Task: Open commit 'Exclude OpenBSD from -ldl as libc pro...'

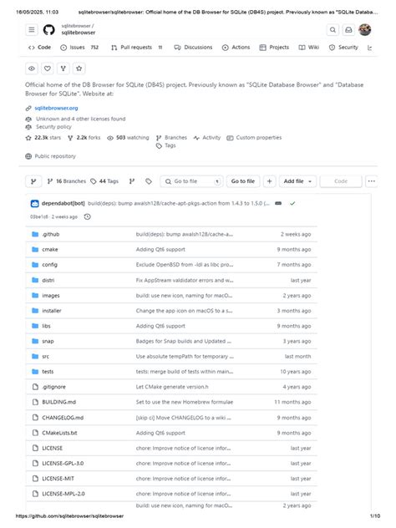Action: 185,265
